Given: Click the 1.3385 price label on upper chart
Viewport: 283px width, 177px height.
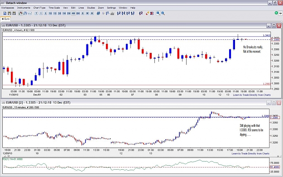Looking at the screenshot, I should [x=275, y=40].
